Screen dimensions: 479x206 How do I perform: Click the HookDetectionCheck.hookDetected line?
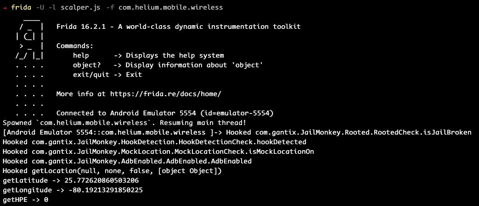[154, 142]
